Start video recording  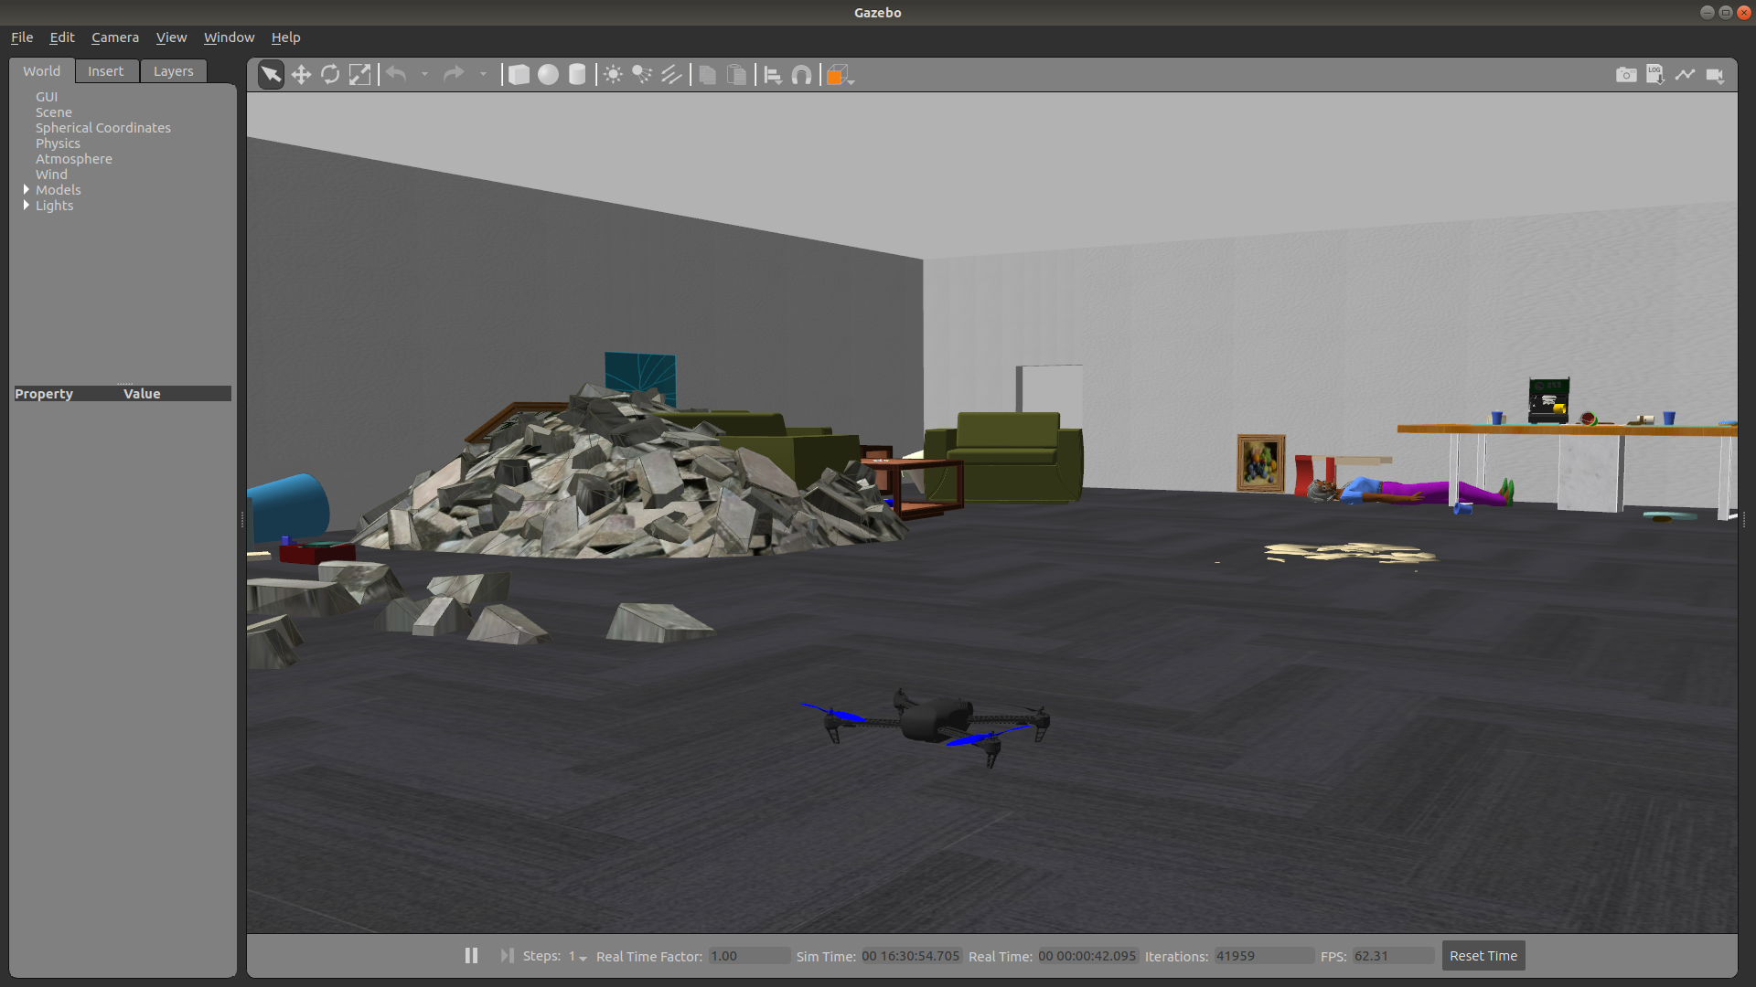tap(1715, 75)
